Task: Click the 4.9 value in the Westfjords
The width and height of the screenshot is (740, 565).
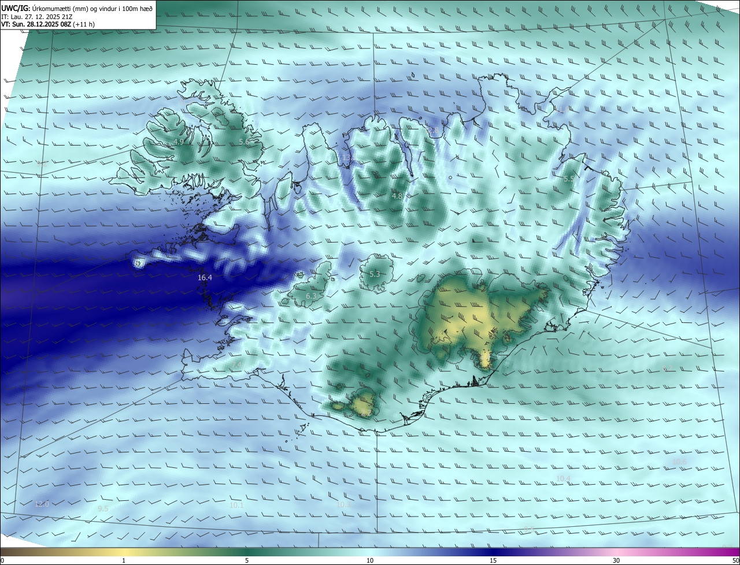Action: 179,142
